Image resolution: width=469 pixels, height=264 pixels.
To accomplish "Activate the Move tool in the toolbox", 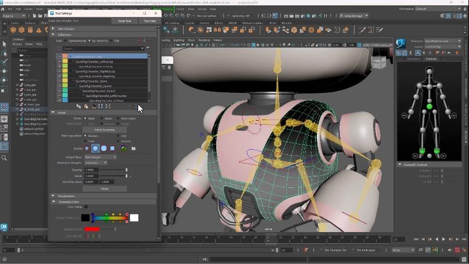I will [4, 71].
